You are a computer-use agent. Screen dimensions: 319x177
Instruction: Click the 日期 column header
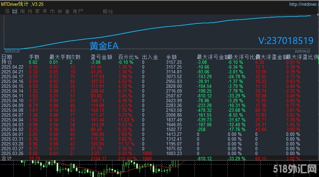click(x=7, y=57)
